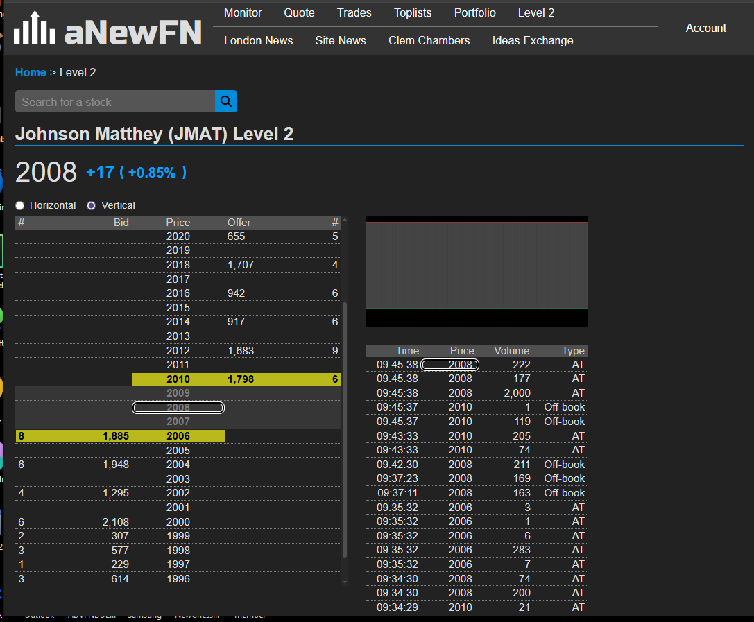Click the bid size 229 at 1997
Screen dimensions: 754x622
coord(120,564)
